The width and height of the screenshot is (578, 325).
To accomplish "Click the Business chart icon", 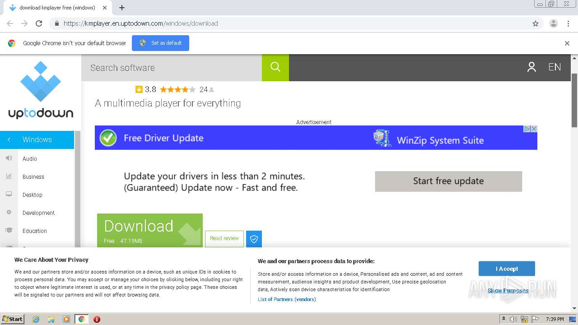I will [x=9, y=176].
